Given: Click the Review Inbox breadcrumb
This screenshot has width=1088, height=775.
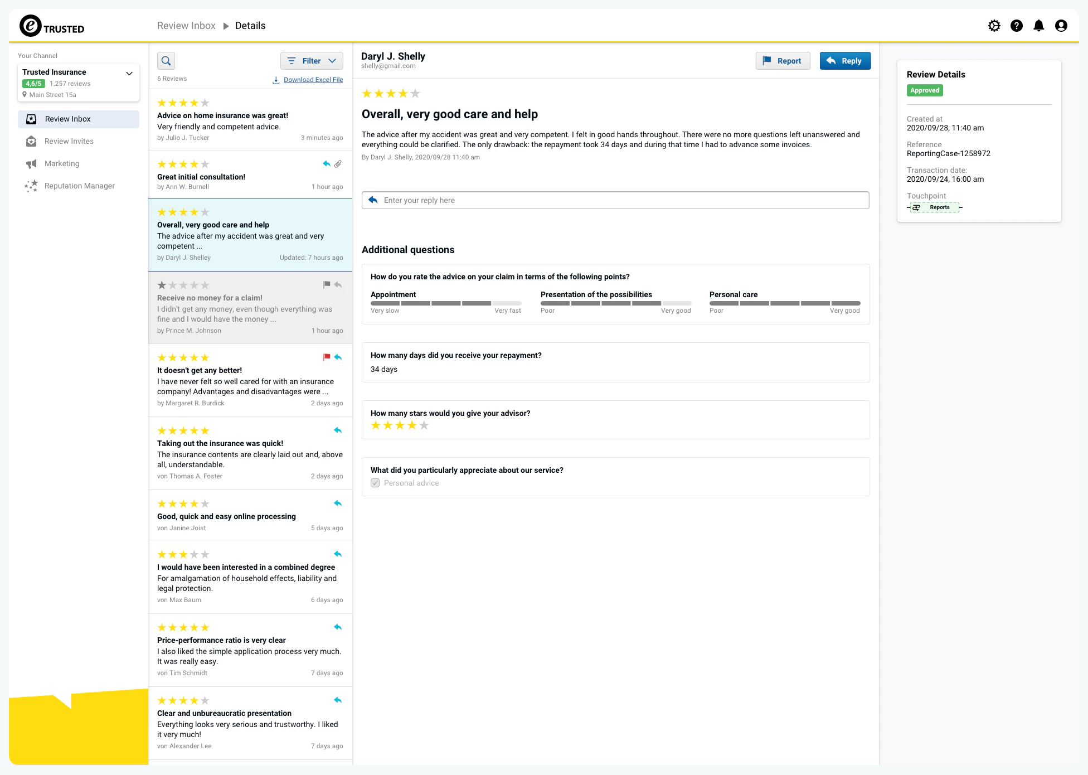Looking at the screenshot, I should point(186,25).
